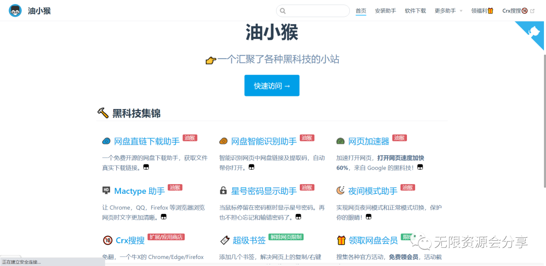
Task: Click the 油小猴 site name in header
Action: pyautogui.click(x=39, y=11)
